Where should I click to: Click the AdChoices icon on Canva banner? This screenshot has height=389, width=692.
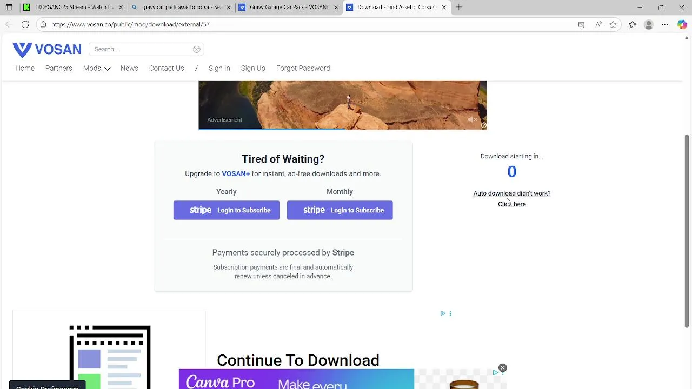tap(495, 373)
